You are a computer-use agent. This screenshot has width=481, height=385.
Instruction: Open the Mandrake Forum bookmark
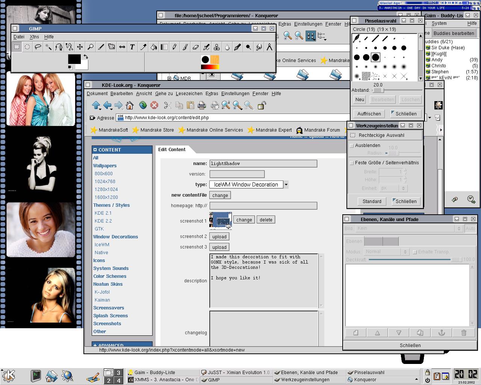[318, 130]
